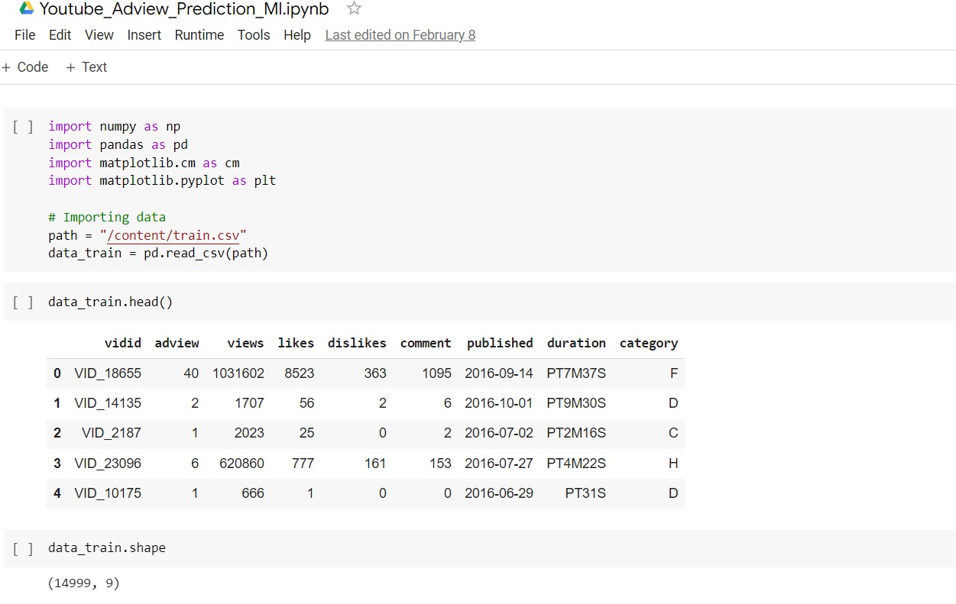Click the adview column header

(x=177, y=343)
